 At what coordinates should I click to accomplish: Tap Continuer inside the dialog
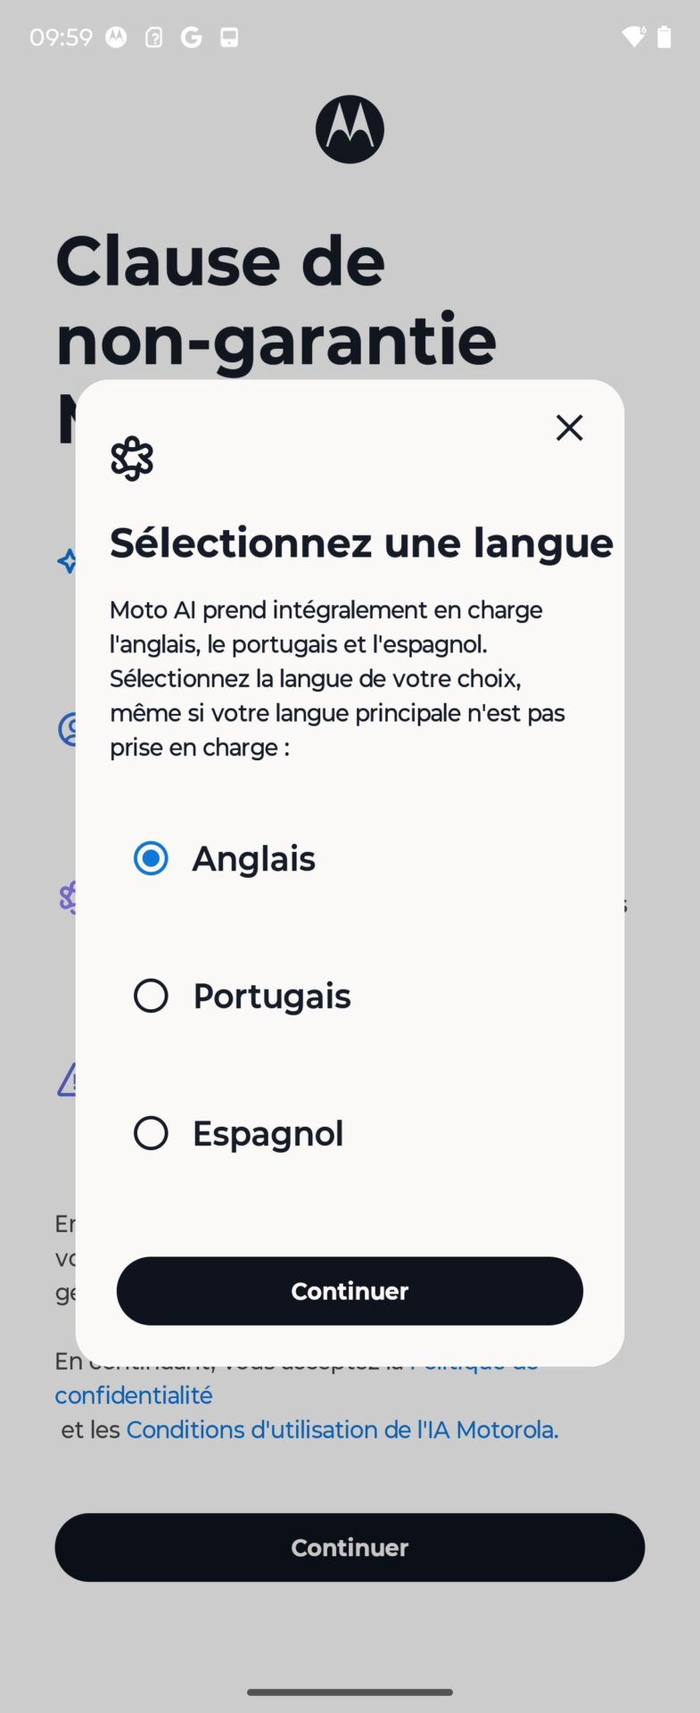[x=350, y=1291]
